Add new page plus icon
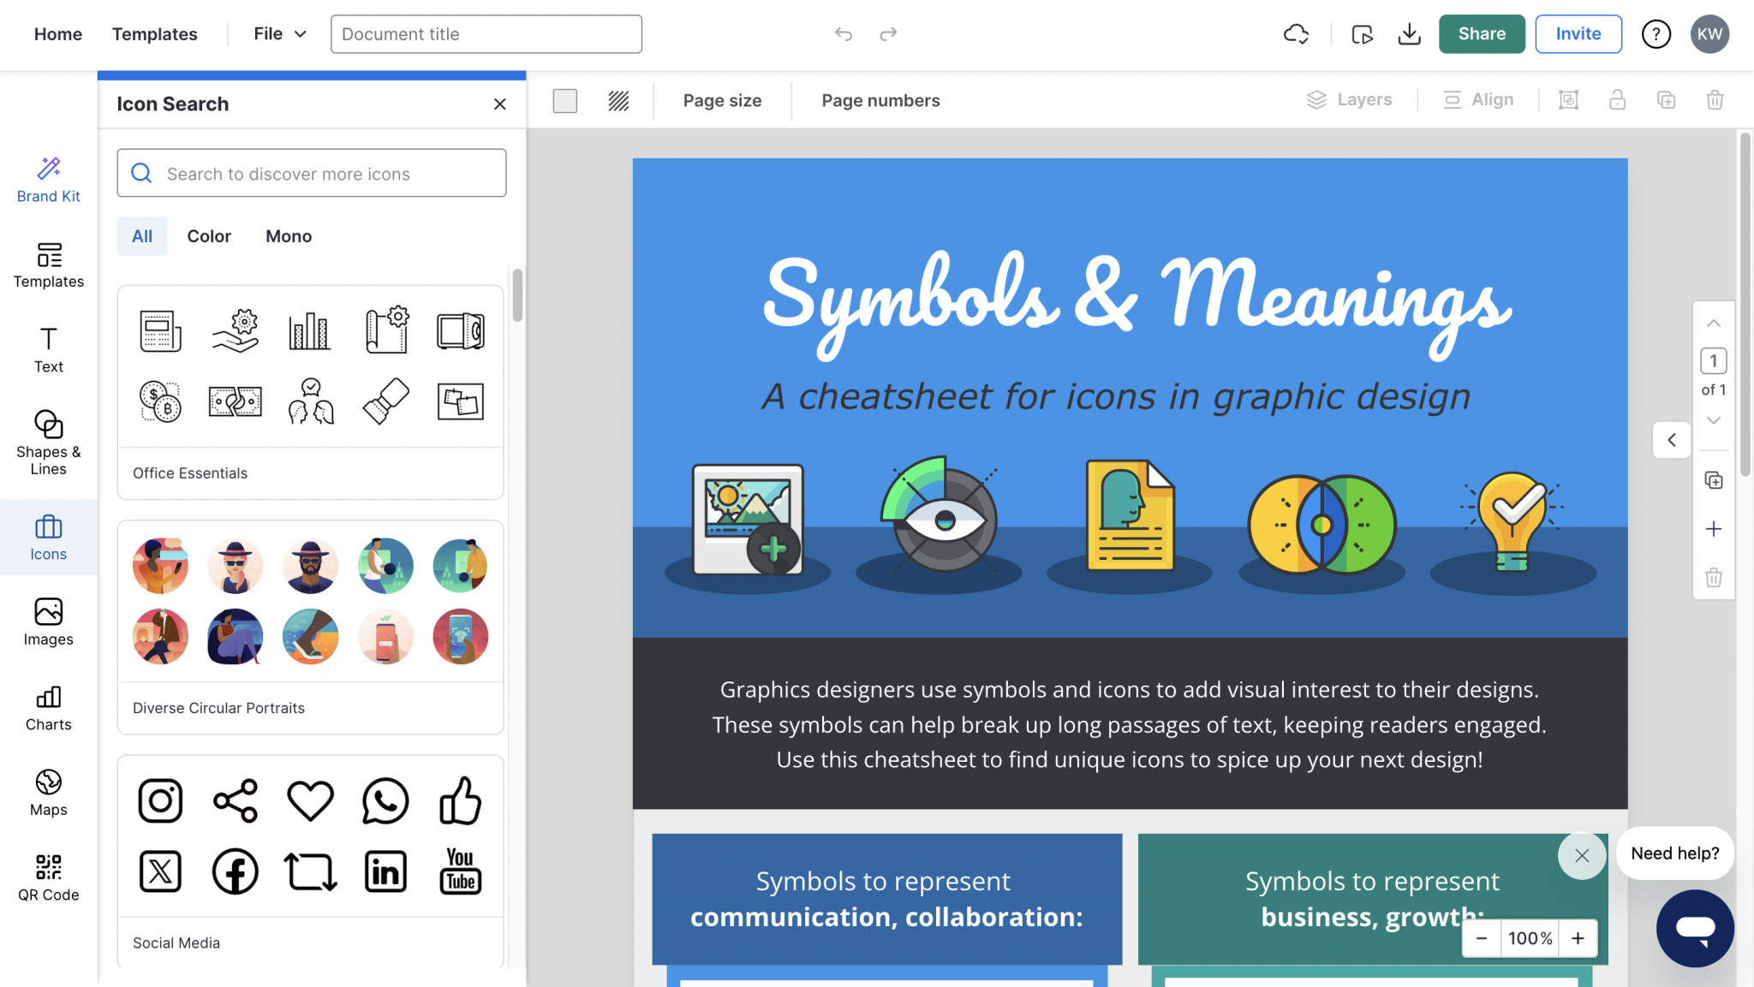The height and width of the screenshot is (987, 1754). (1713, 529)
